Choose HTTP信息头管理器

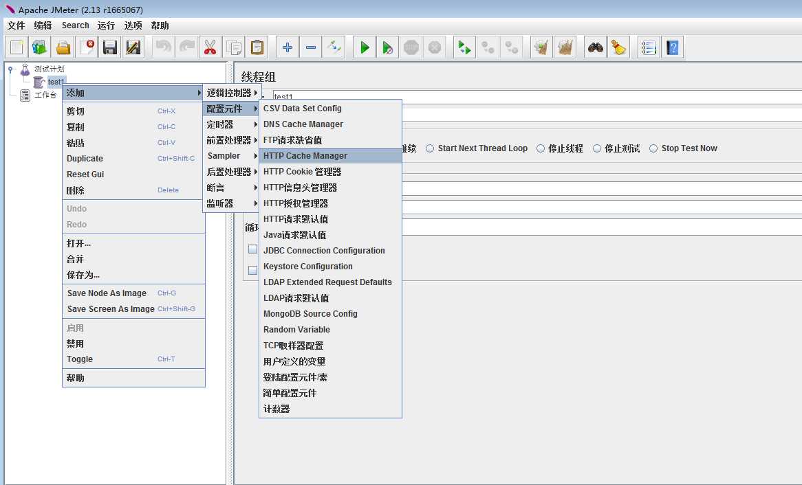pos(330,188)
